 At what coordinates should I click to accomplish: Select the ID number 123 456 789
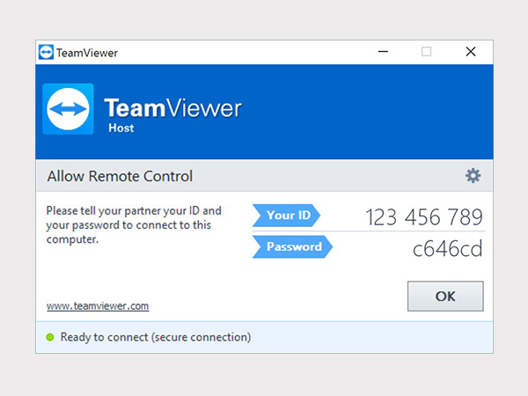pyautogui.click(x=424, y=216)
